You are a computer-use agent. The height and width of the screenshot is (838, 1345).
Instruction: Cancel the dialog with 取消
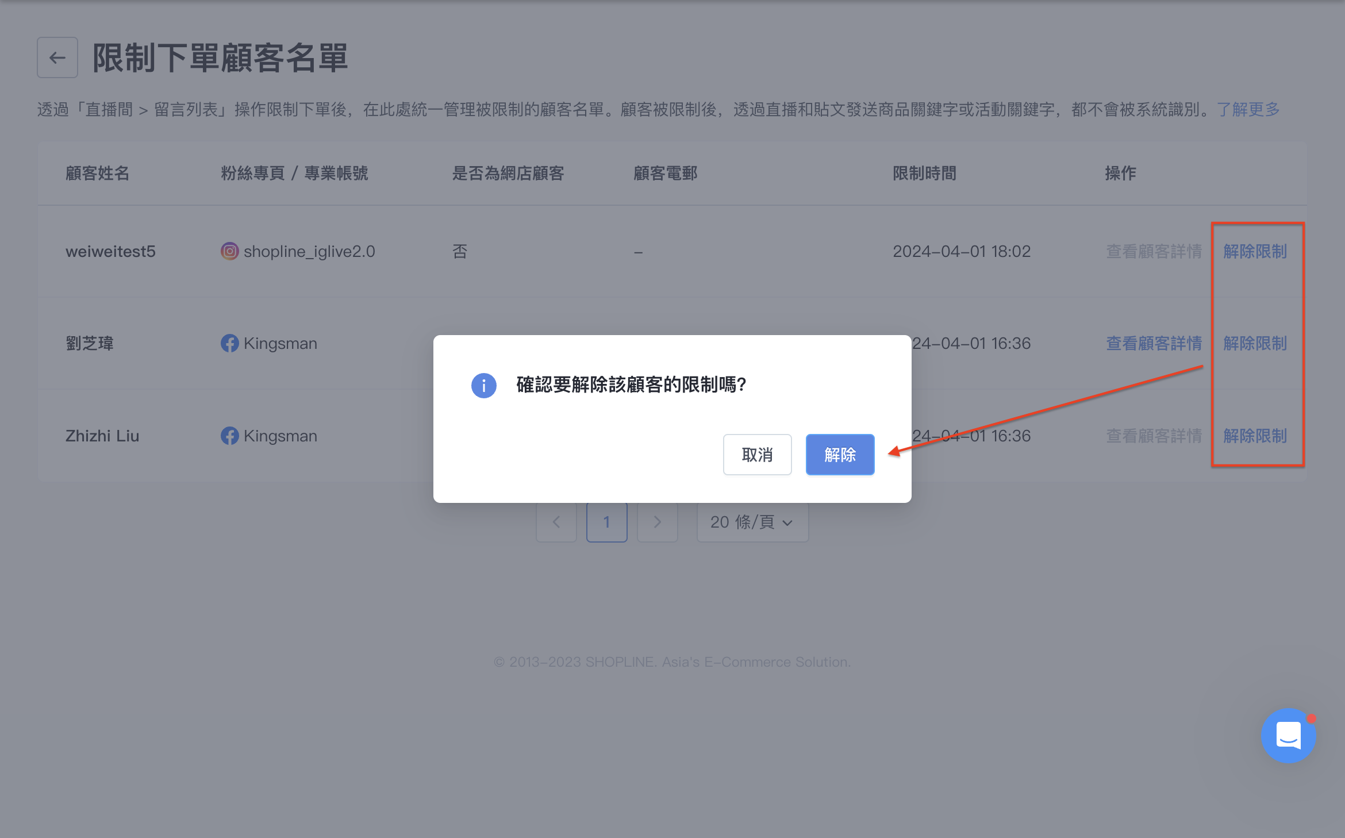(x=757, y=455)
